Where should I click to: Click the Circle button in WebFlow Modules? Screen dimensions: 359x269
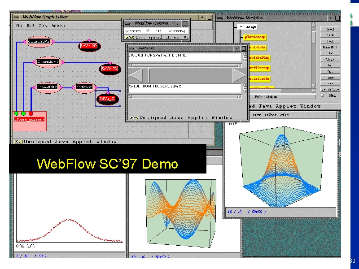(x=330, y=35)
